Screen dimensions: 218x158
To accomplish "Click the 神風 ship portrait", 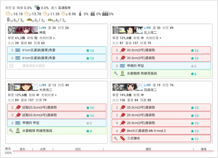I will point(23,30).
